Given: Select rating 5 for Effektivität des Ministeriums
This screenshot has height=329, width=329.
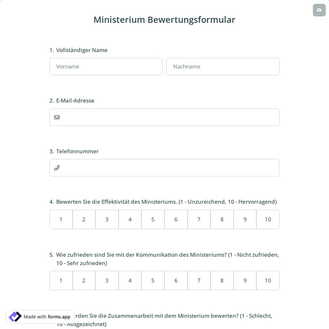Looking at the screenshot, I should 153,219.
